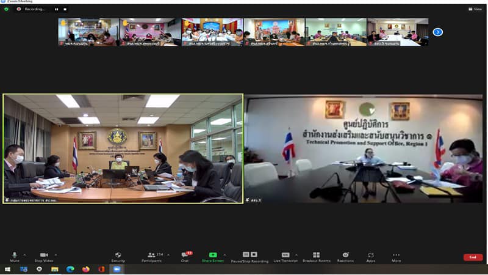488x275 pixels.
Task: Open File Explorer from the taskbar
Action: click(55, 269)
